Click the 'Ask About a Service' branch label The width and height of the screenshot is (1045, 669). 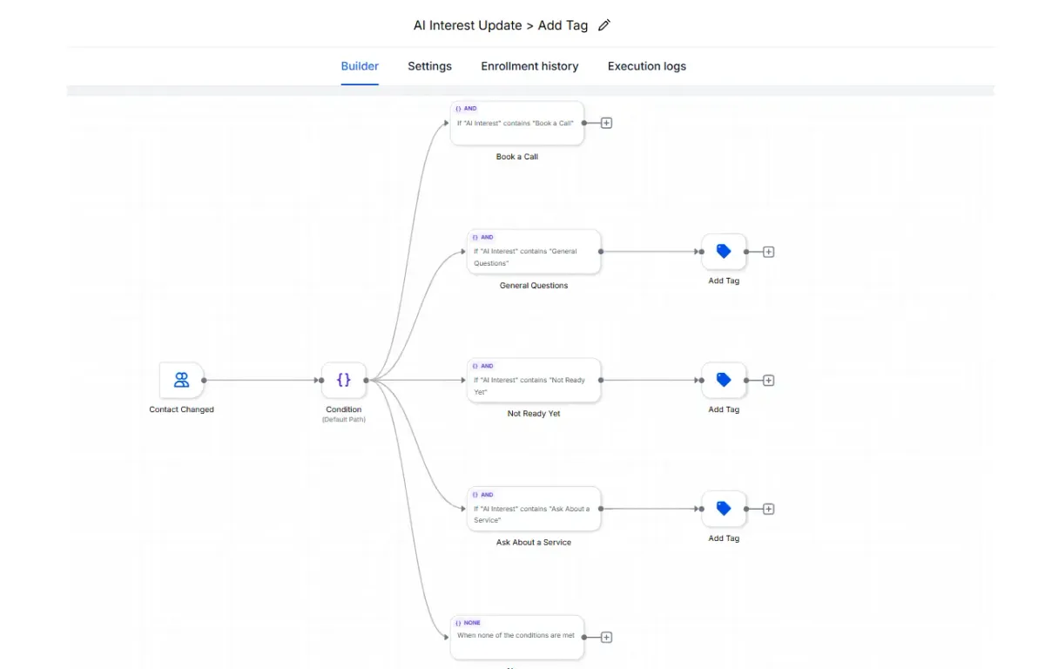click(534, 542)
